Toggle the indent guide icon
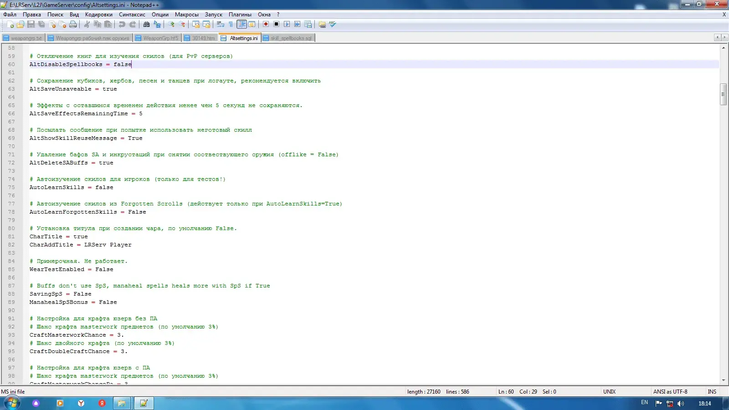This screenshot has height=410, width=729. tap(241, 25)
